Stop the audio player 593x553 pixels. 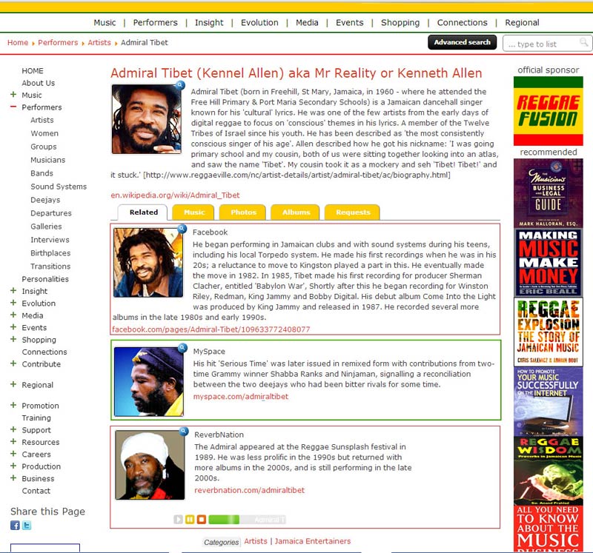[202, 520]
